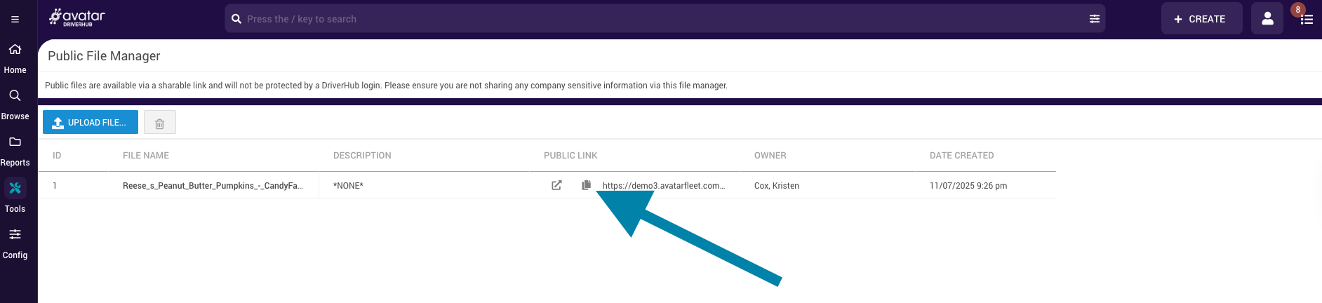The width and height of the screenshot is (1322, 303).
Task: Open Browse from the sidebar
Action: (x=15, y=104)
